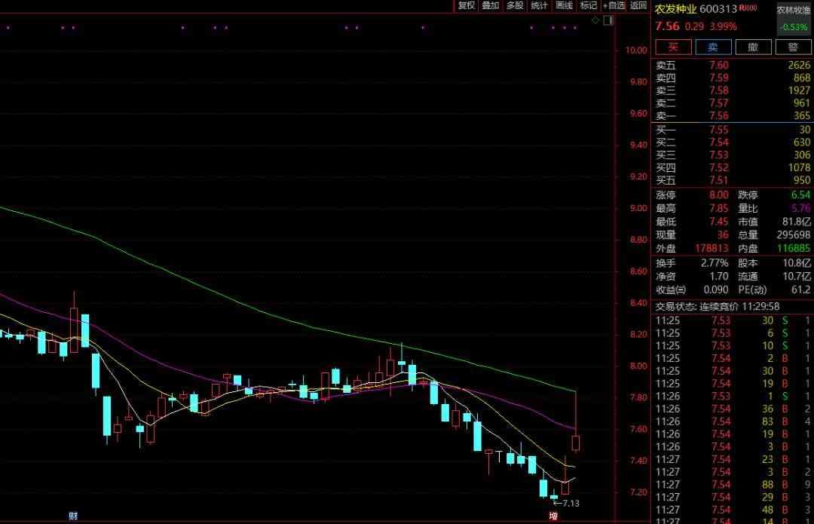Screen dimensions: 814x524
Task: Click the R margin-trading badge beside 600313
Action: (747, 8)
